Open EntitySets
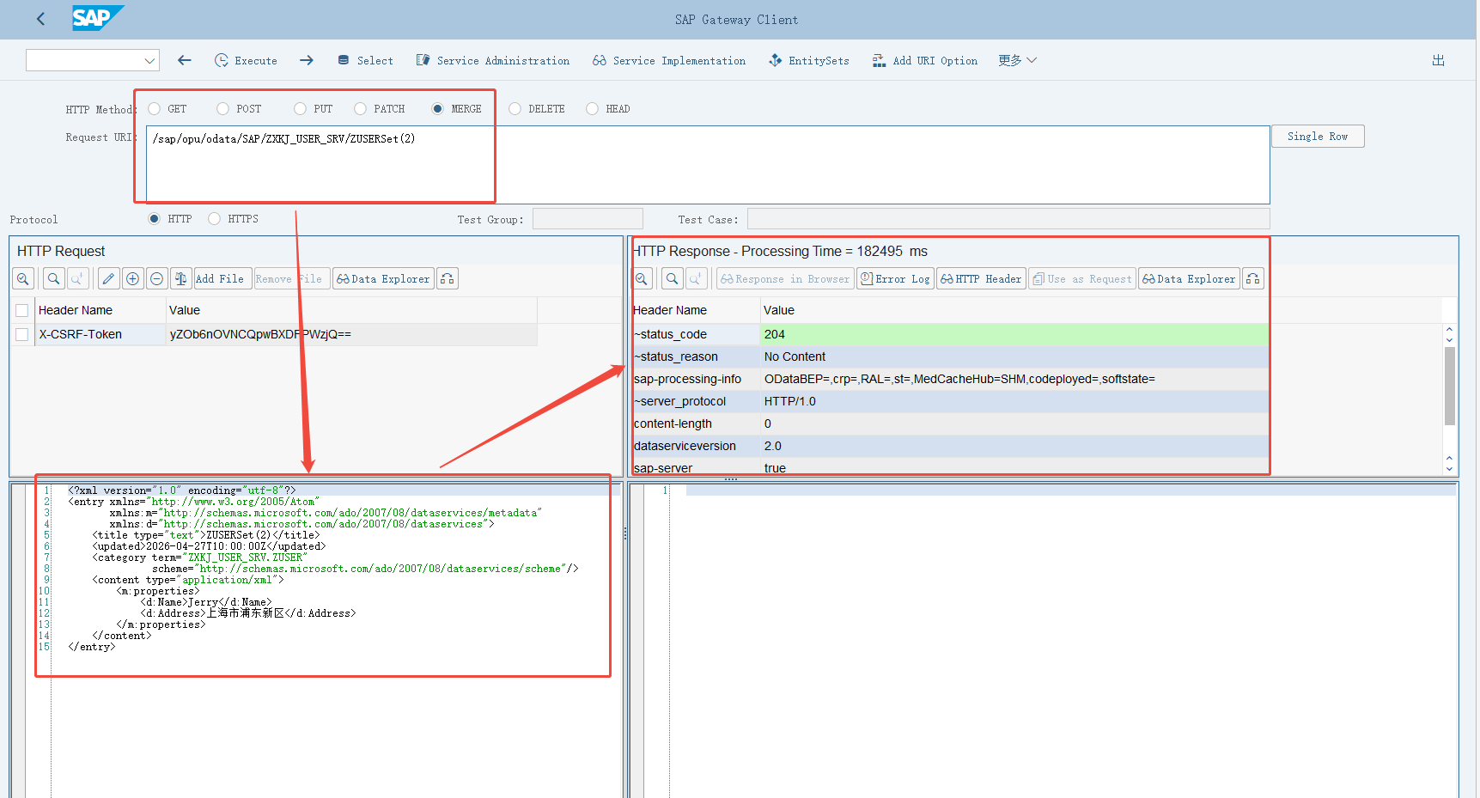This screenshot has width=1480, height=798. pos(809,60)
